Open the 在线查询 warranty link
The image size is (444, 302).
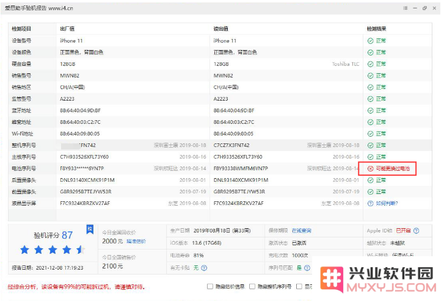[x=301, y=231]
